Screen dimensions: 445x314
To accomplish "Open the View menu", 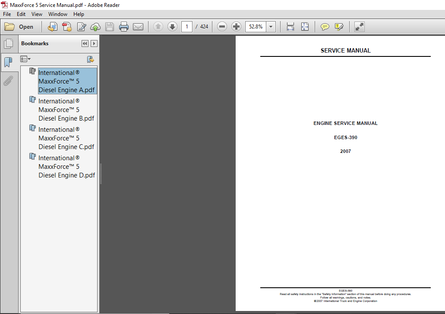I will pyautogui.click(x=37, y=14).
